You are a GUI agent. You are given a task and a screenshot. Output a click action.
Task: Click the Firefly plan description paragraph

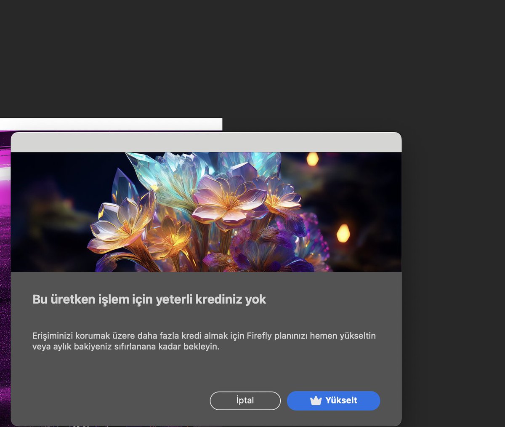[x=204, y=341]
